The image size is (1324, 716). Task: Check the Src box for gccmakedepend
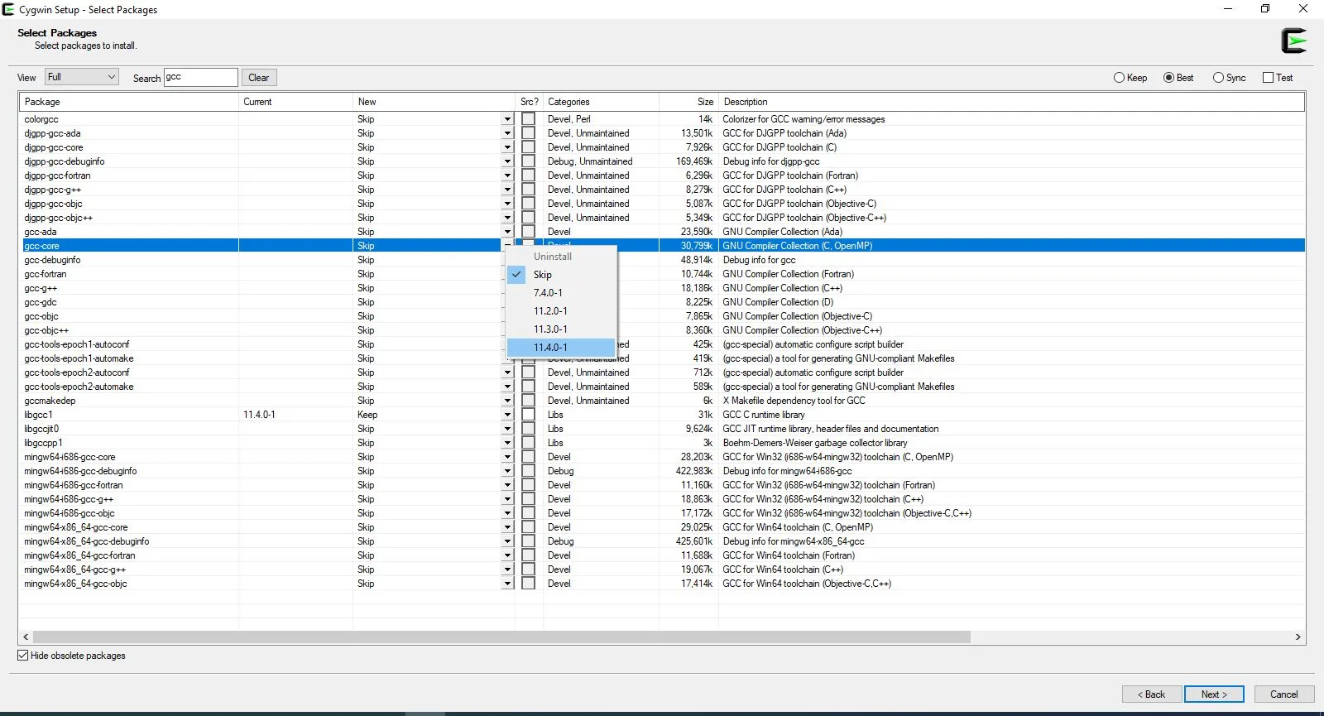click(528, 401)
